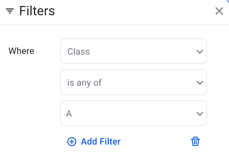Viewport: 229px width, 152px height.
Task: Click empty space inside the value combo box
Action: tap(136, 114)
